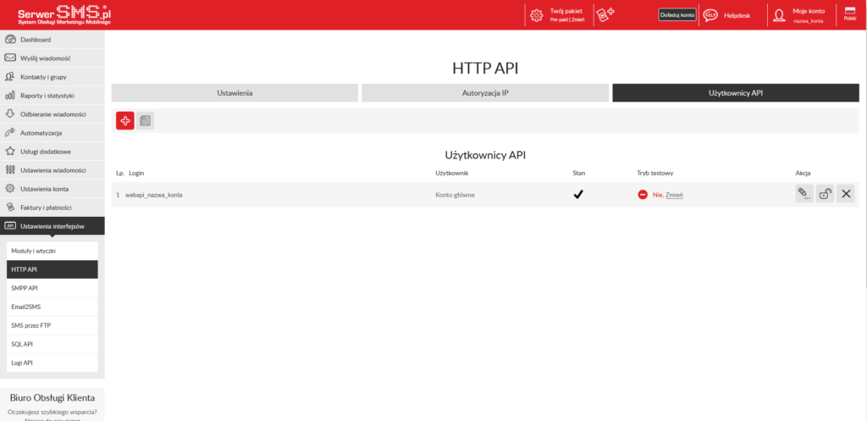Click the Zmień link under Tryb testowy

(674, 195)
